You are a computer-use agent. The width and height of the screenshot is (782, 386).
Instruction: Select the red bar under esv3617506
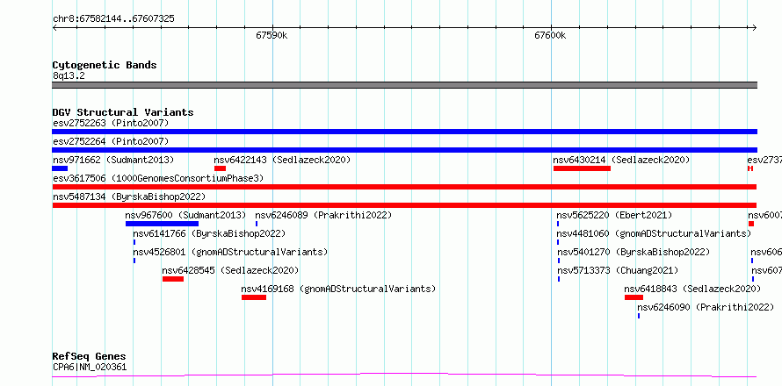tap(404, 187)
